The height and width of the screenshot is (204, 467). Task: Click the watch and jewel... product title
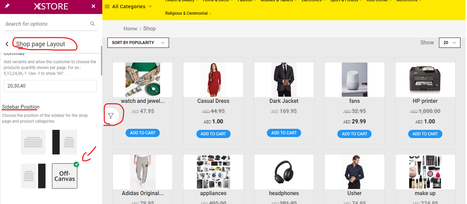pos(143,101)
